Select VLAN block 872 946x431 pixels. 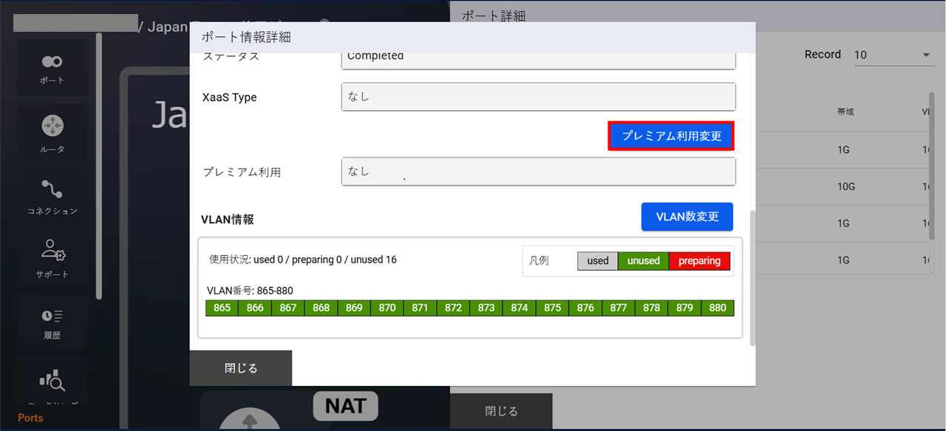[x=453, y=308]
